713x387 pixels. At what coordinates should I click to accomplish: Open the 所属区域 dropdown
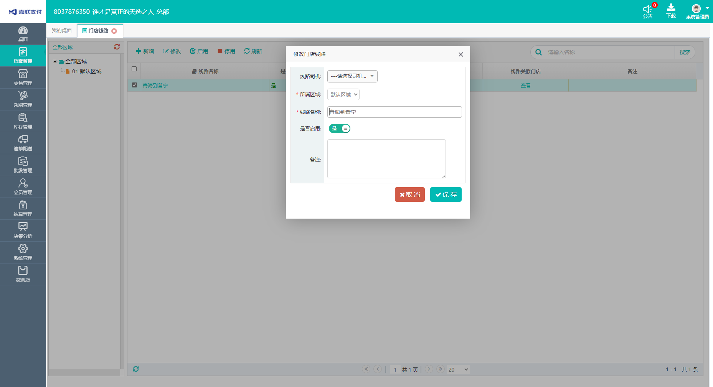(x=343, y=94)
